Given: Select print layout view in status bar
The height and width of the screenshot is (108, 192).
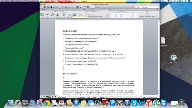Looking at the screenshot, I should (50, 97).
